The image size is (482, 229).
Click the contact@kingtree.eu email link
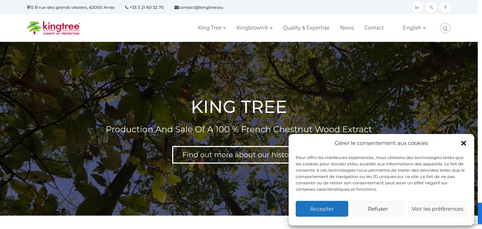201,7
